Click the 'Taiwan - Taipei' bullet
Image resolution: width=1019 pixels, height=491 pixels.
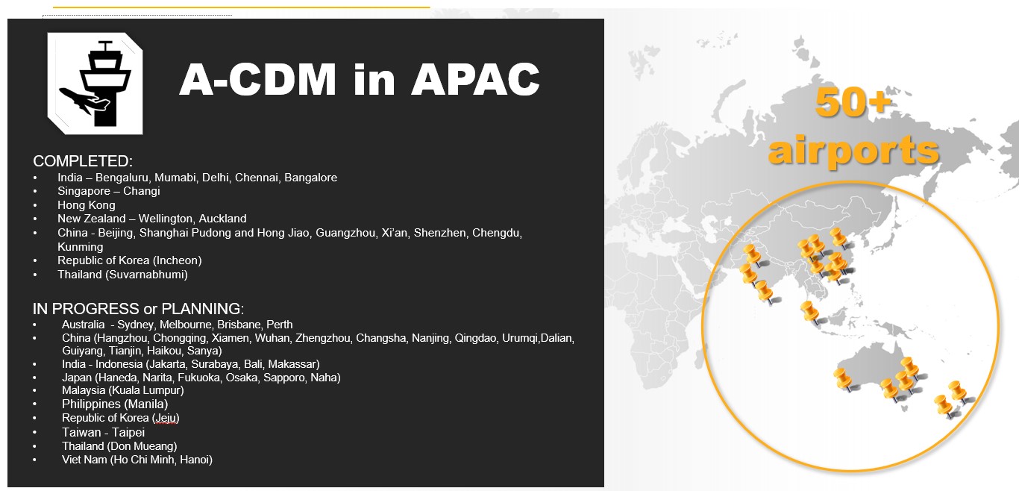pyautogui.click(x=103, y=432)
